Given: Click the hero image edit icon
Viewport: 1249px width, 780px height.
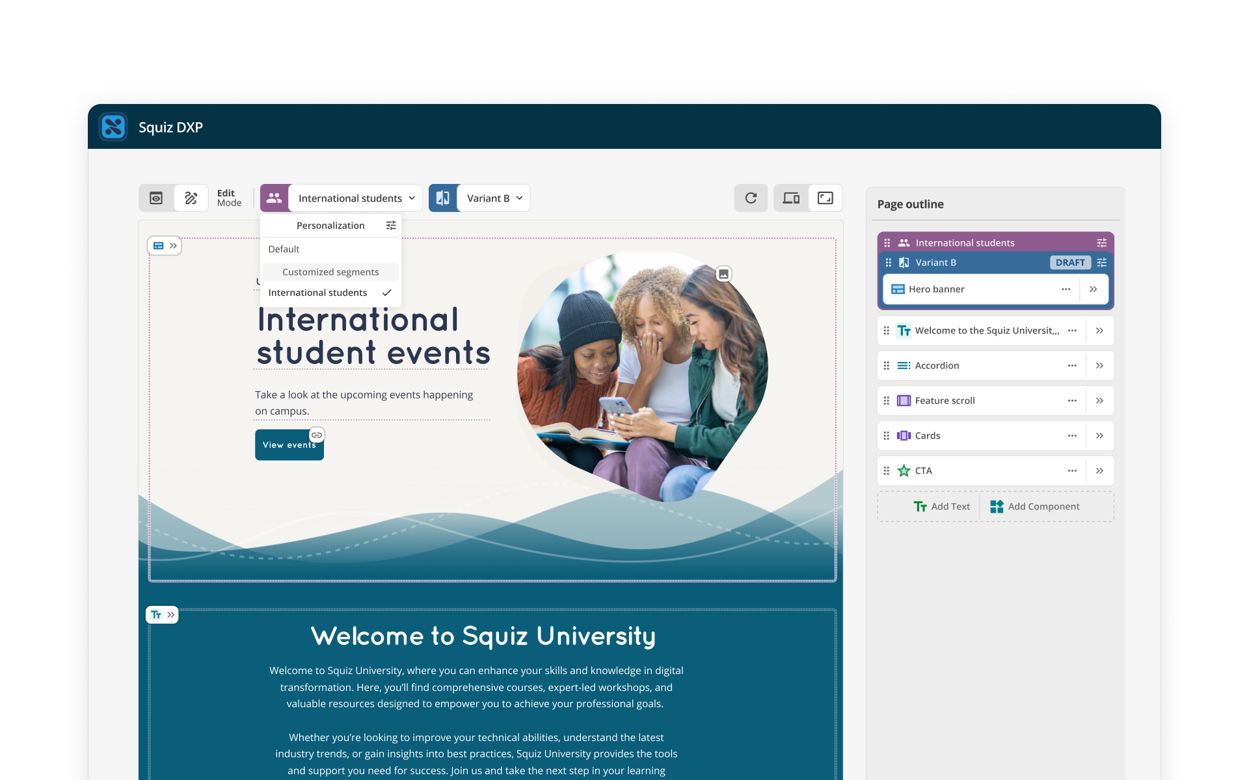Looking at the screenshot, I should pyautogui.click(x=723, y=274).
